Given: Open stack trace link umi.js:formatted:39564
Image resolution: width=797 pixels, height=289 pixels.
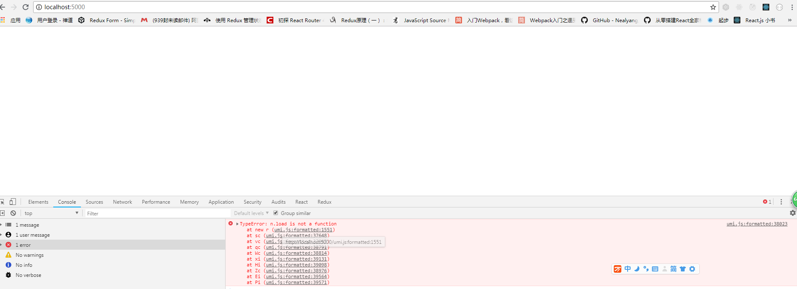Looking at the screenshot, I should pos(296,276).
